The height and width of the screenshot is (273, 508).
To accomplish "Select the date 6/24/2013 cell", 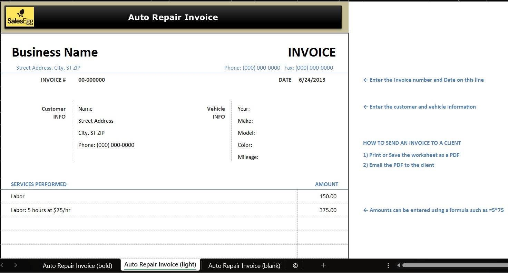I will tap(312, 80).
